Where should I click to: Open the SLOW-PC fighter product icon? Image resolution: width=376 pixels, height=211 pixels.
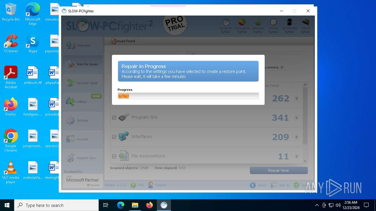[x=226, y=26]
